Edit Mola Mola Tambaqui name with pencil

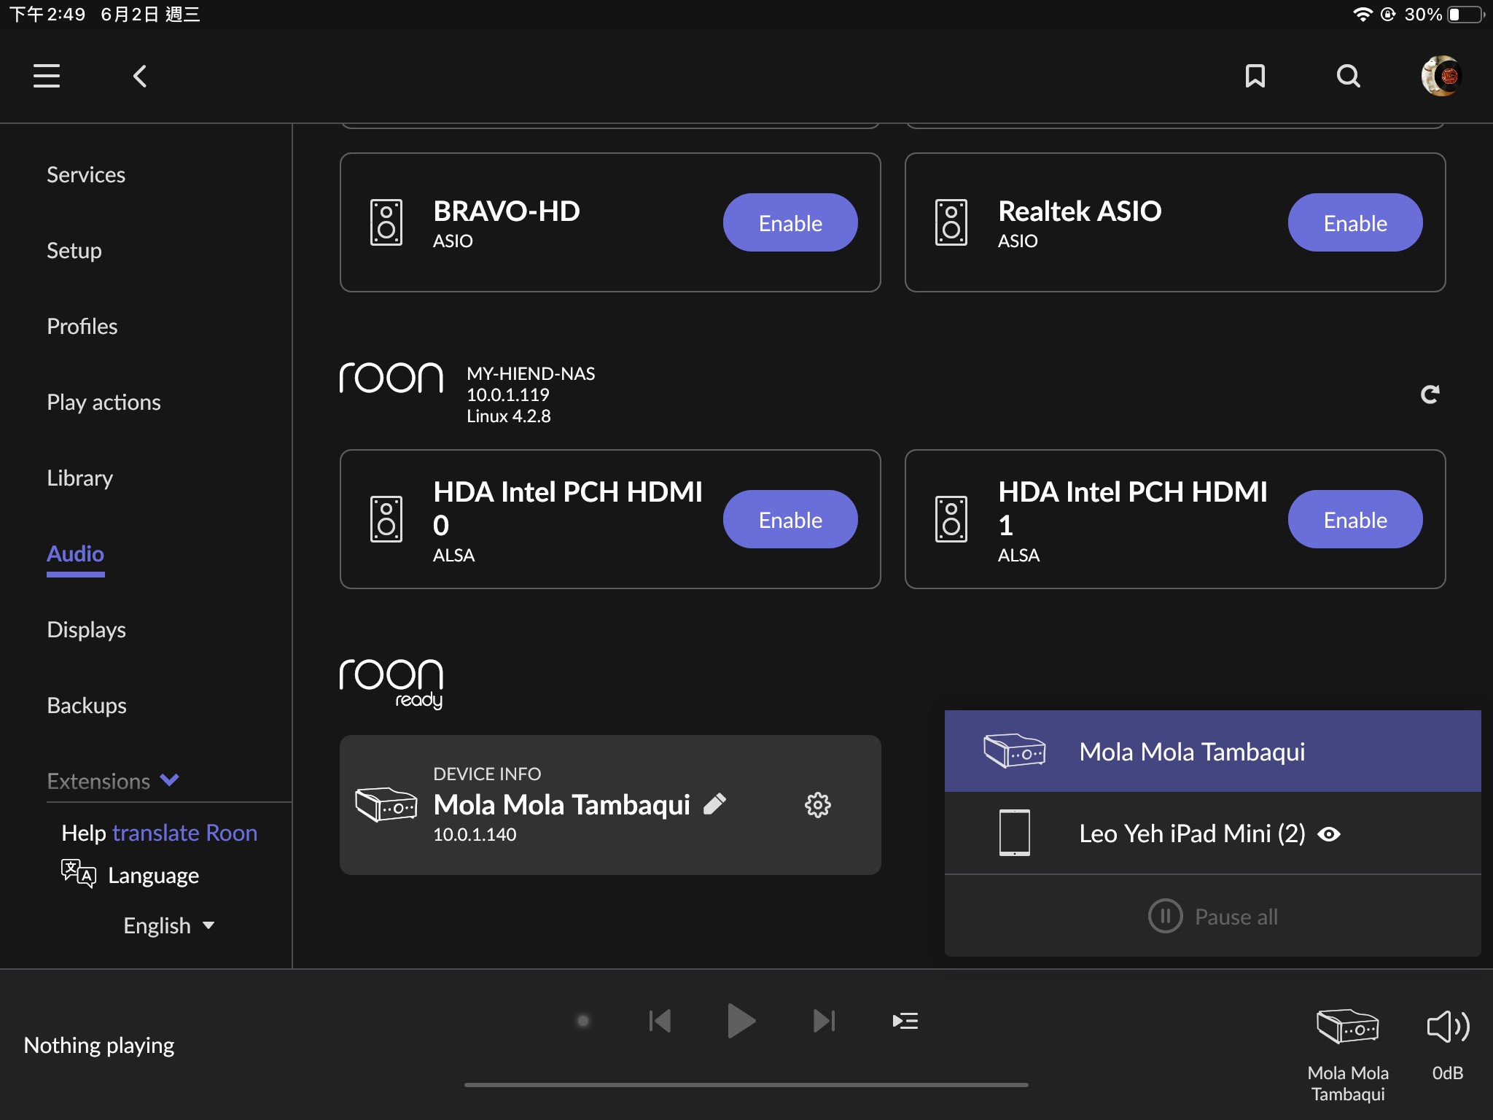point(714,804)
